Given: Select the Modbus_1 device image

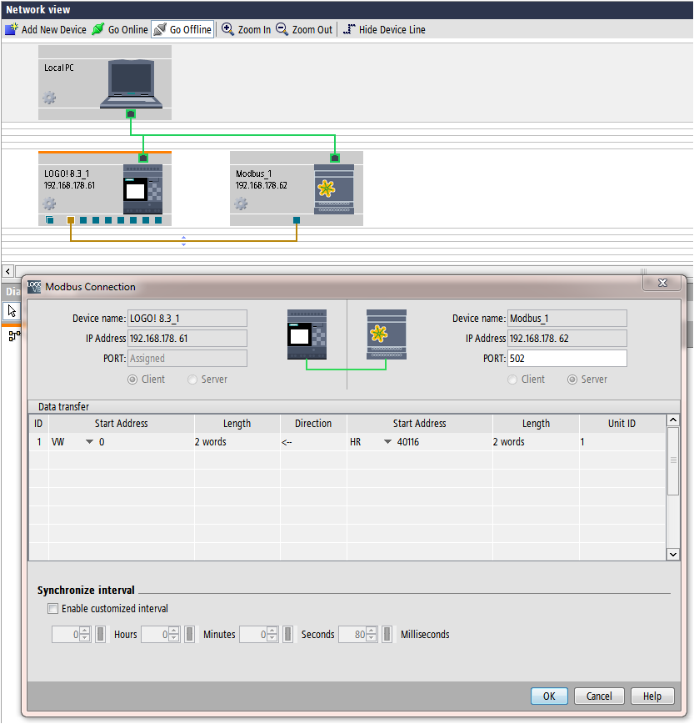Looking at the screenshot, I should 334,189.
